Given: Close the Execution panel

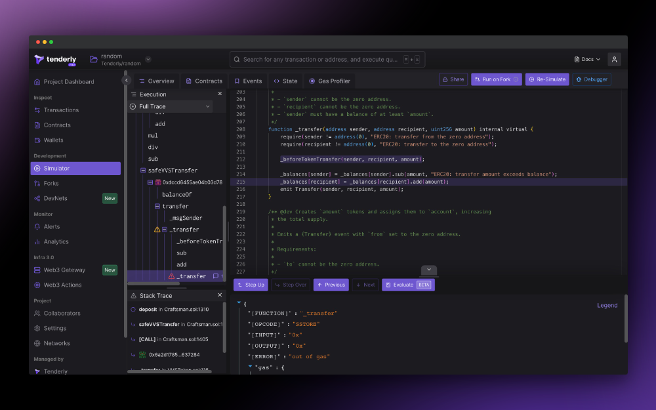Looking at the screenshot, I should (220, 94).
